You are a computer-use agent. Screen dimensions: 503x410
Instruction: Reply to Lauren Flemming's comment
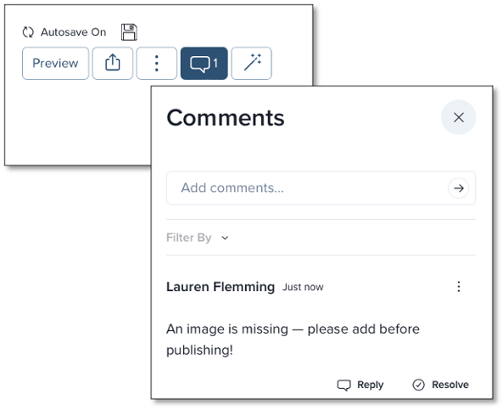click(360, 385)
